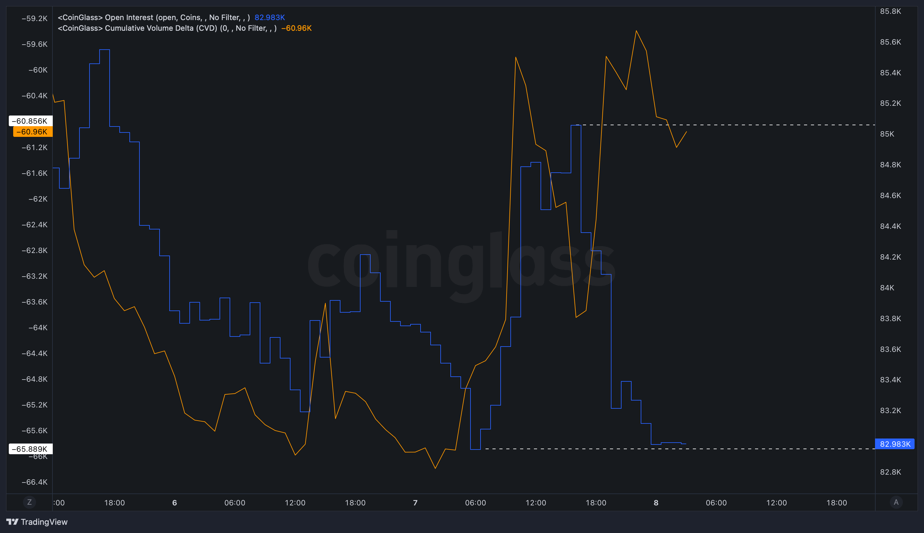Toggle the A auto-scale button
The height and width of the screenshot is (533, 924).
coord(896,502)
